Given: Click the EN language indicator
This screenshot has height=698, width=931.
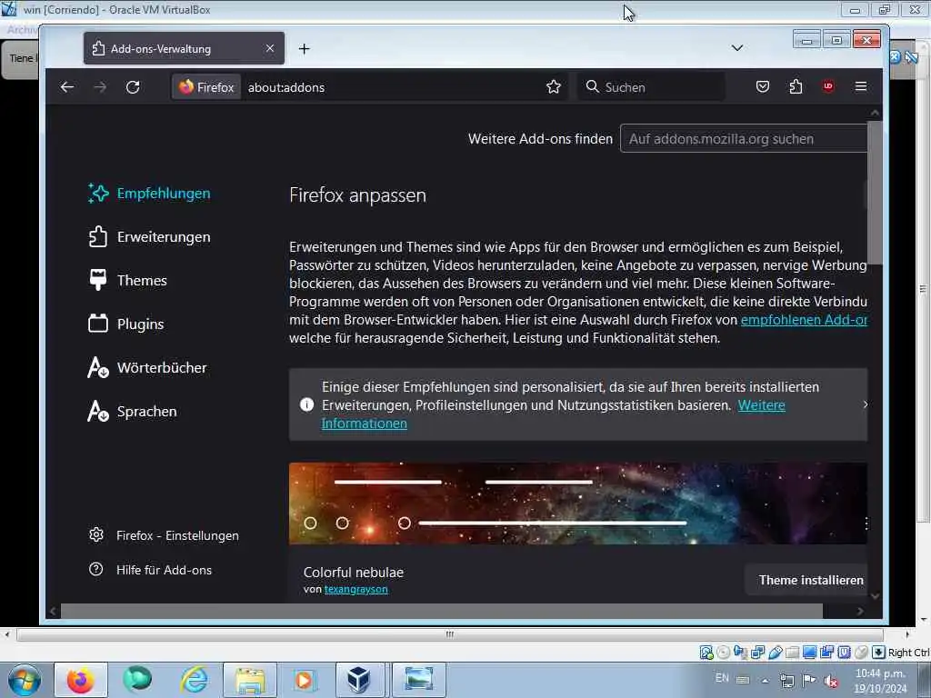Looking at the screenshot, I should (722, 678).
